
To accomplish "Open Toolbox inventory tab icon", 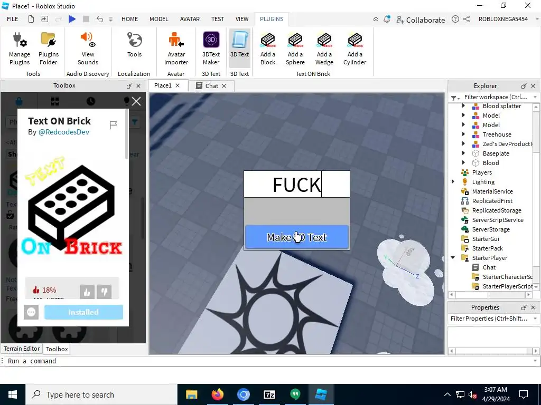I will pyautogui.click(x=55, y=101).
